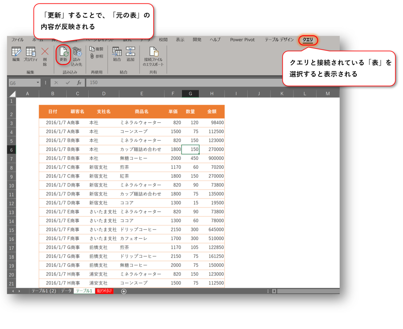The width and height of the screenshot is (403, 329).
Task: Open the Name Box dropdown showing G6
Action: coord(37,83)
